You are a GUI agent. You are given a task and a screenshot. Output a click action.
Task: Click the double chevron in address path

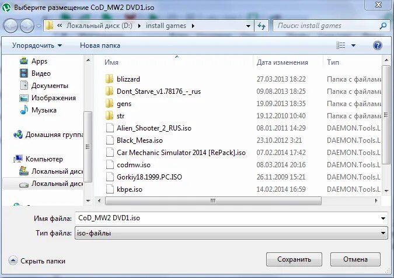pyautogui.click(x=60, y=25)
